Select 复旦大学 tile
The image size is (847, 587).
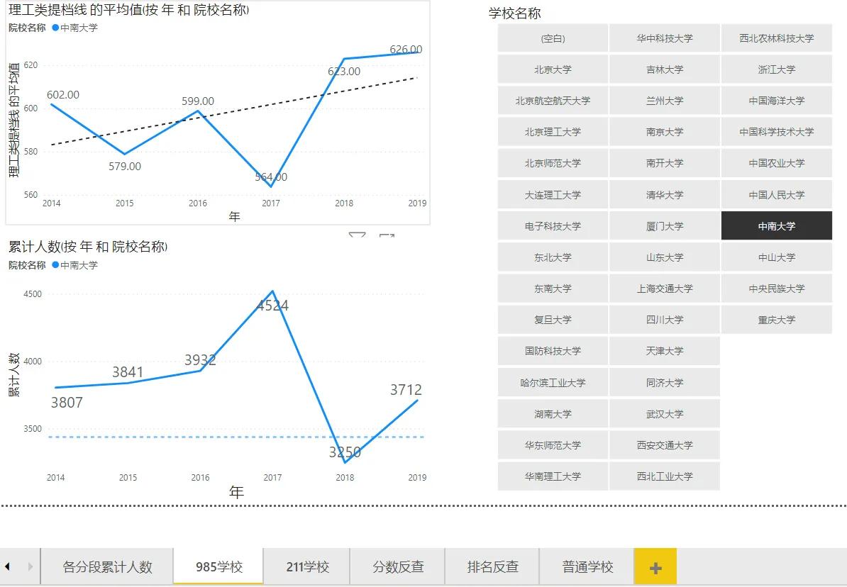pyautogui.click(x=553, y=320)
